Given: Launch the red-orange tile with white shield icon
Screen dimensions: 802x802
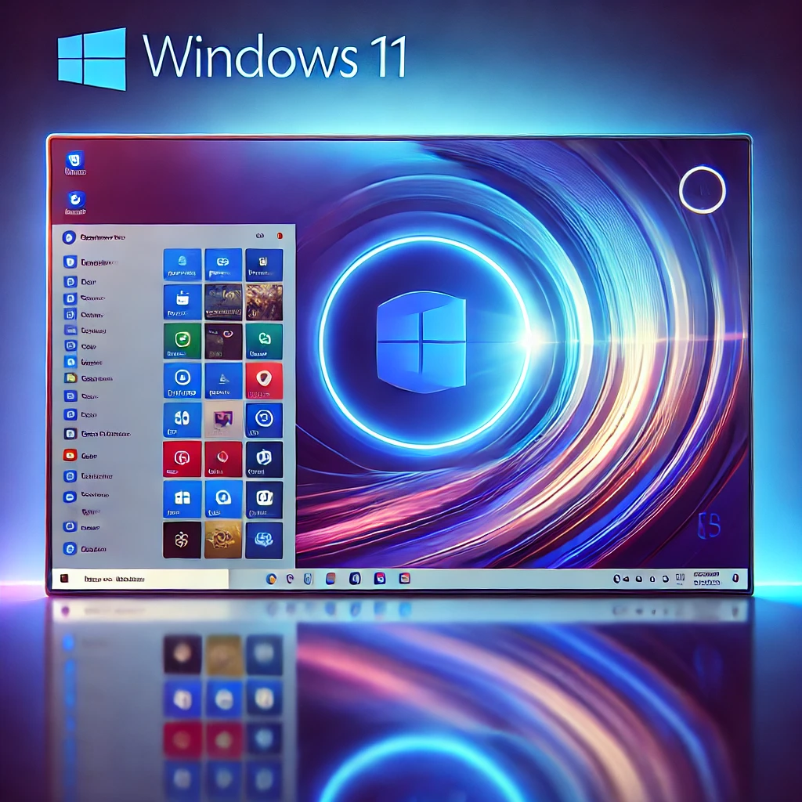Looking at the screenshot, I should (x=264, y=381).
